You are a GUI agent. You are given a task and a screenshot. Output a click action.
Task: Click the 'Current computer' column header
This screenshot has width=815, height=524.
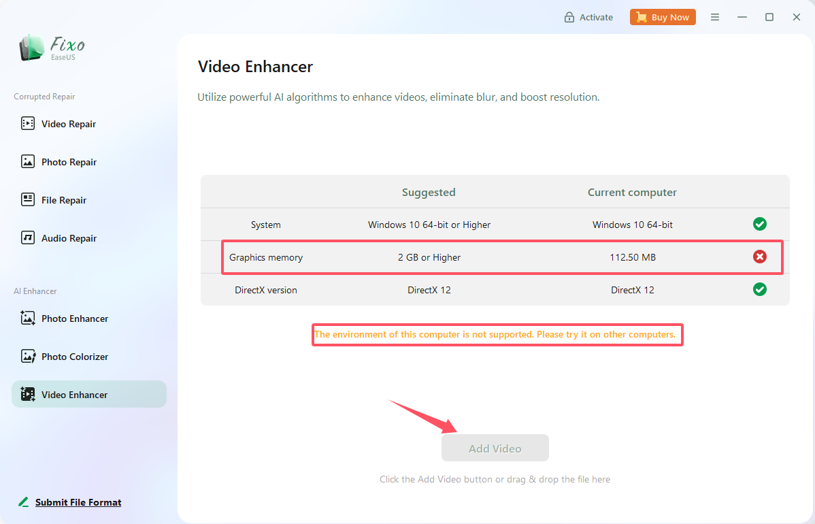click(632, 193)
